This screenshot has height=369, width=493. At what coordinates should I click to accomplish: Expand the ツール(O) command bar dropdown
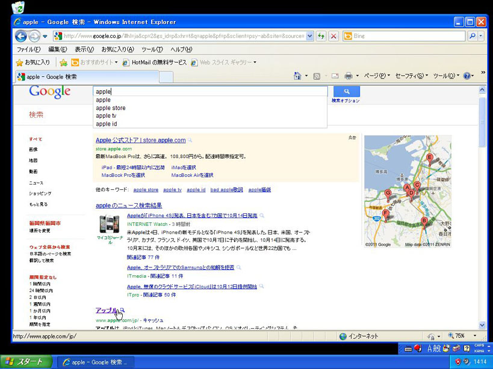(x=446, y=76)
